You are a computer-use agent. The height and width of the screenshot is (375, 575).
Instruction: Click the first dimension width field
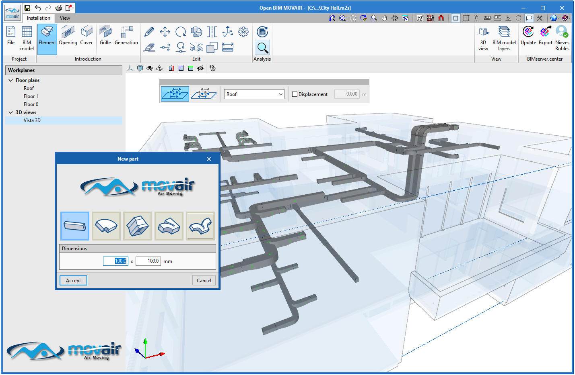115,261
